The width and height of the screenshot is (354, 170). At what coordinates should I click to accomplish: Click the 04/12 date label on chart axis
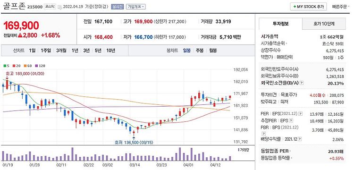click(215, 165)
